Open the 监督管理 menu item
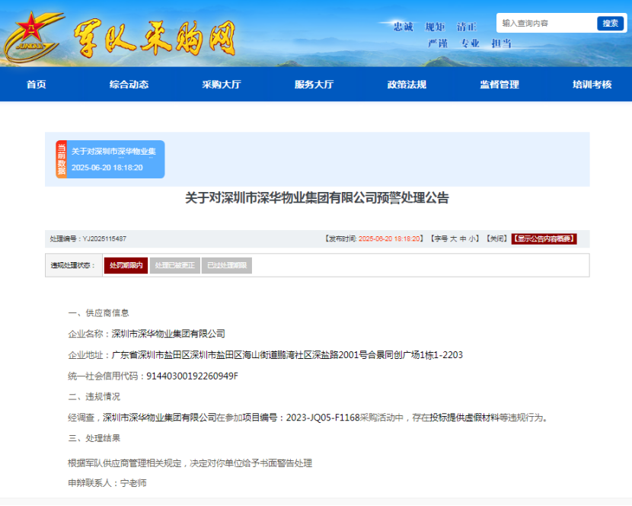This screenshot has height=506, width=632. click(500, 85)
